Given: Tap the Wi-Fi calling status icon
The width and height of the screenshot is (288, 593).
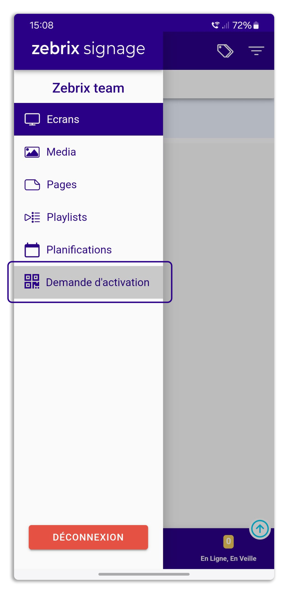Looking at the screenshot, I should coord(215,25).
